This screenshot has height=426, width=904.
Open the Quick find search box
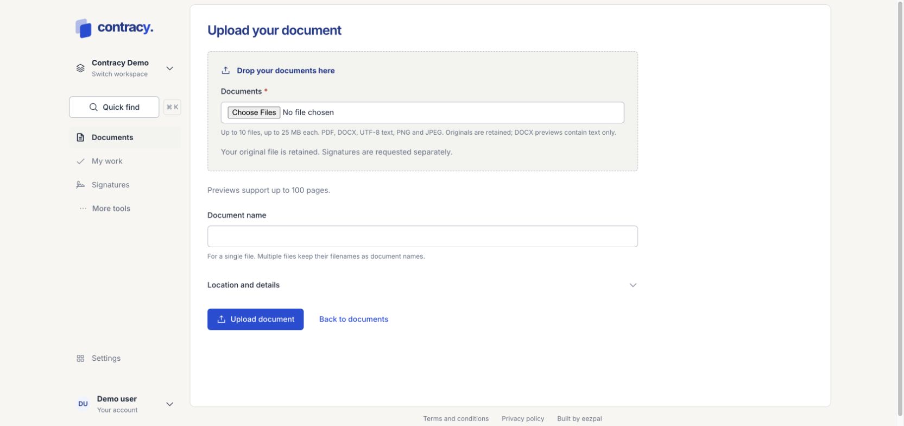(x=114, y=107)
